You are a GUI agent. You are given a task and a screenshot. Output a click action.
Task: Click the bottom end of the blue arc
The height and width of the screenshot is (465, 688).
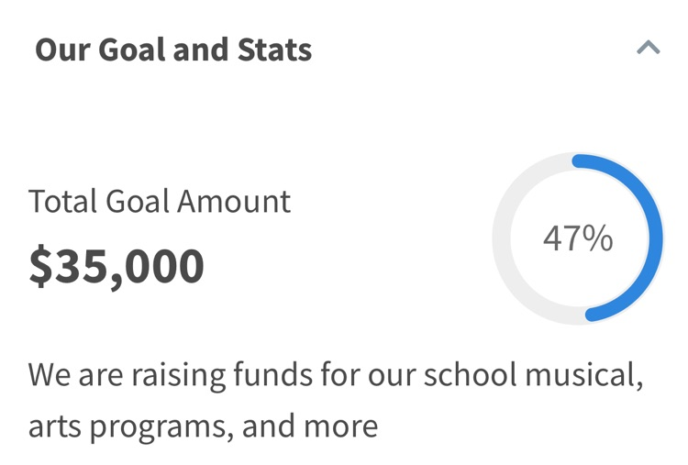(592, 314)
